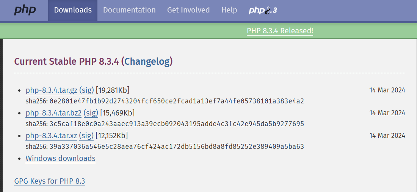
Task: Click the php logo in header
Action: click(25, 10)
